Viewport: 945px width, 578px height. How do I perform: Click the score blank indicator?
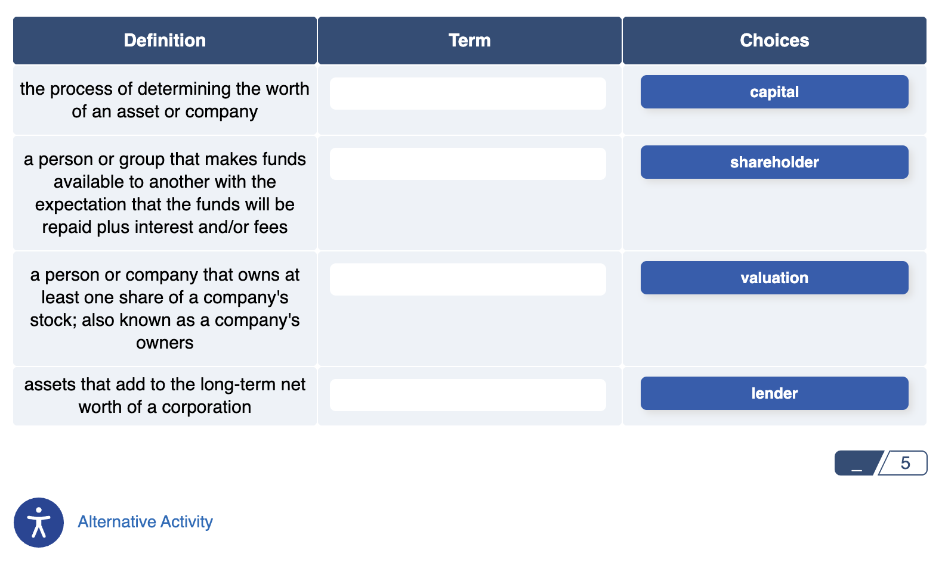[x=857, y=463]
